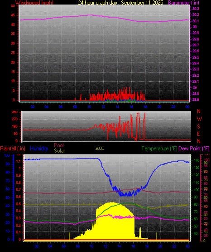Screen dimensions: 211x252
Task: Click the "180" wind direction axis value
Action: click(15, 127)
